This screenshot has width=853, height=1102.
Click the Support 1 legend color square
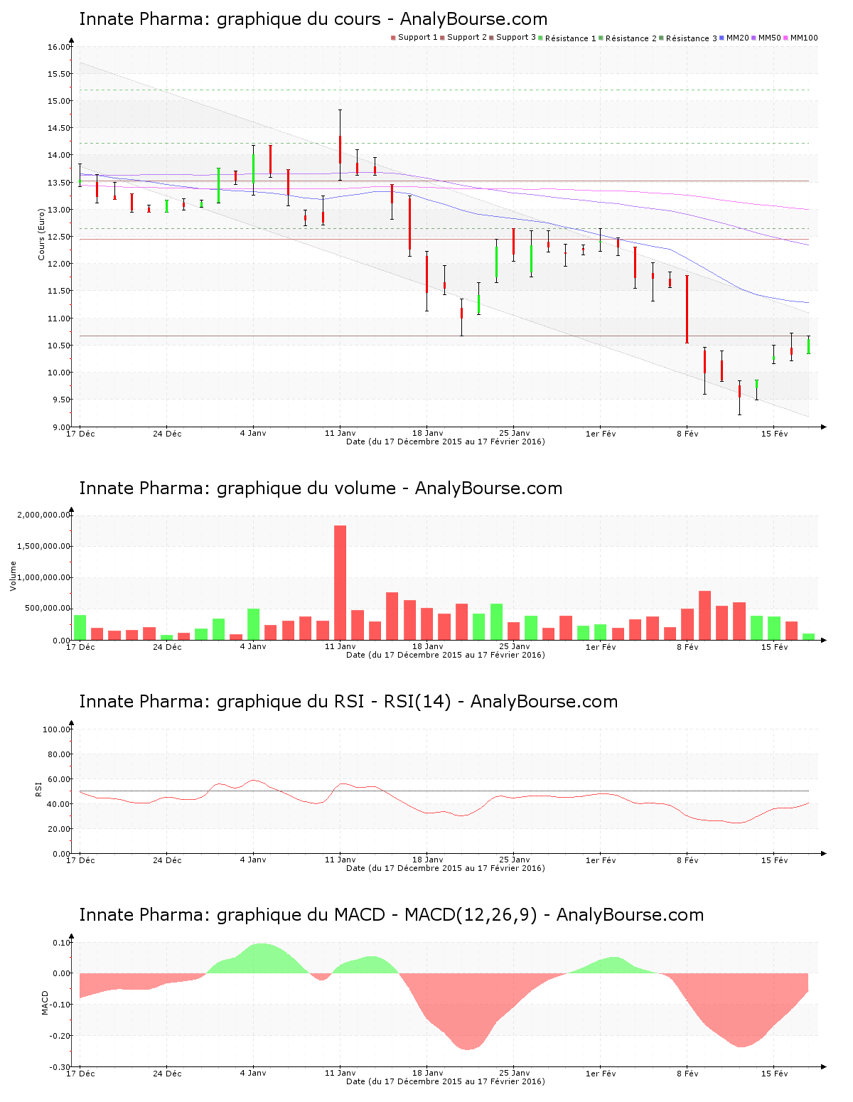pos(393,38)
